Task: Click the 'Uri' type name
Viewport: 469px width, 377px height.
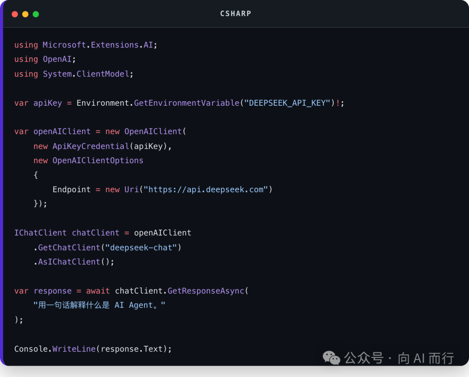Action: point(132,190)
